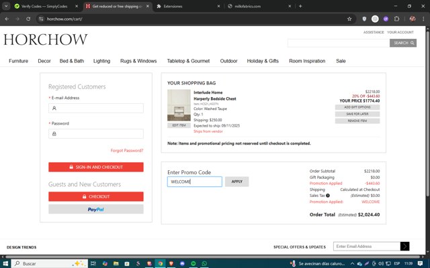Open the Lighting menu
The height and width of the screenshot is (268, 430).
[x=101, y=61]
